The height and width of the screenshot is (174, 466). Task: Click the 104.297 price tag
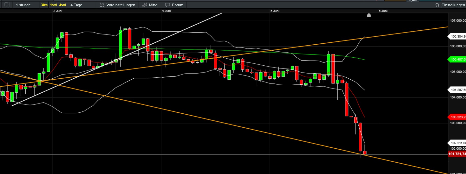coord(457,90)
